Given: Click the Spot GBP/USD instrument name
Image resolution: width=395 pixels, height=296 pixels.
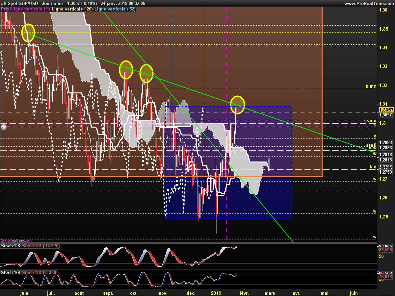Looking at the screenshot, I should coord(23,3).
